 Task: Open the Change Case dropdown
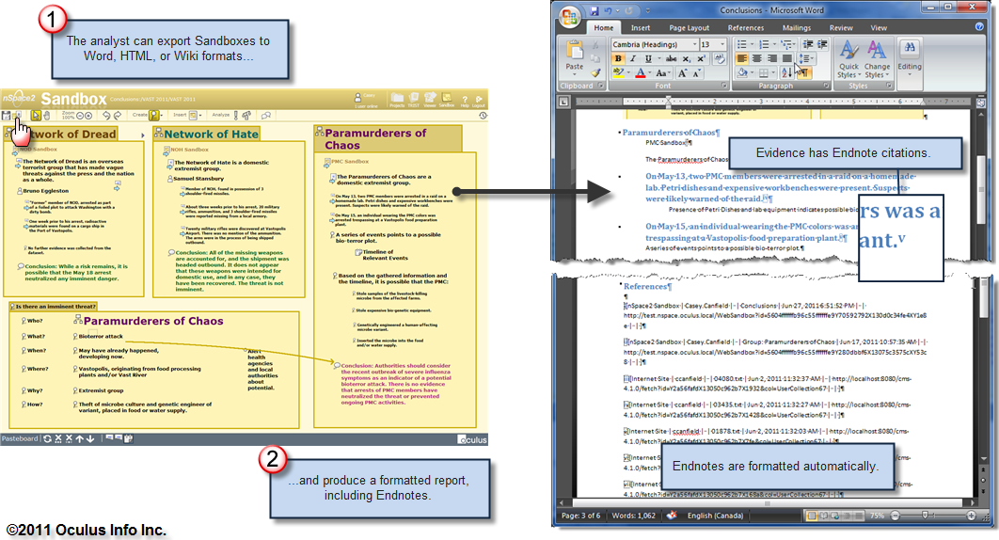[x=663, y=73]
